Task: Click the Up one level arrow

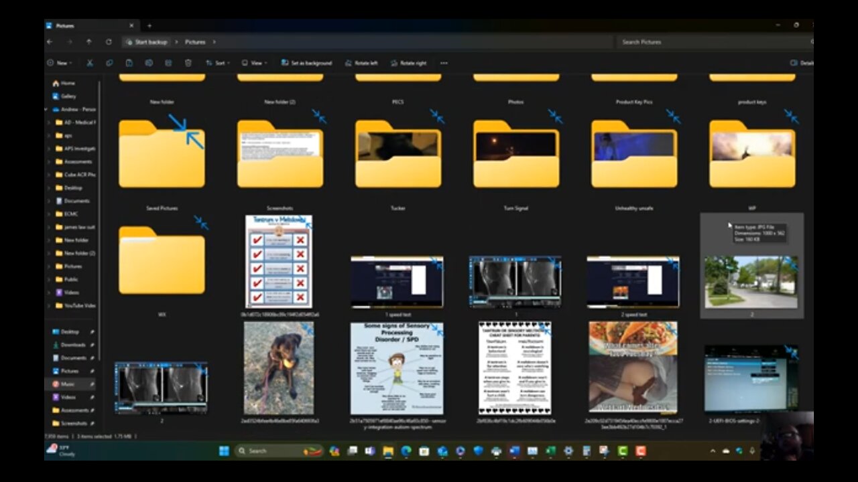Action: 89,42
